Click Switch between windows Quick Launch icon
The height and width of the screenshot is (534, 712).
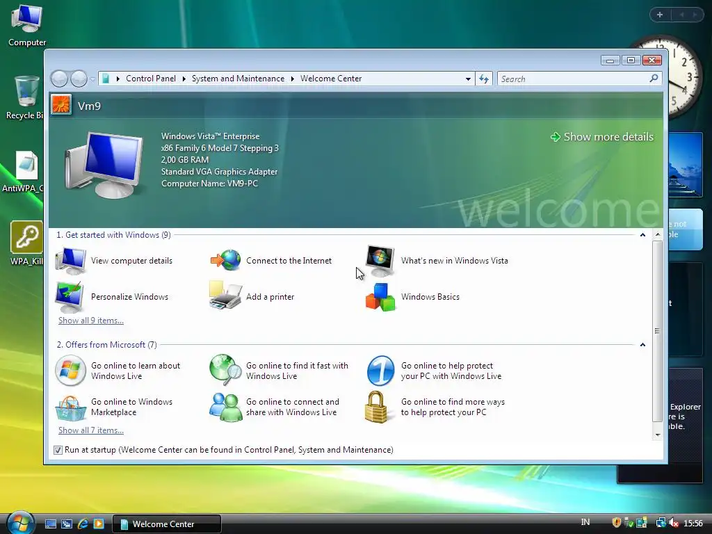[67, 524]
